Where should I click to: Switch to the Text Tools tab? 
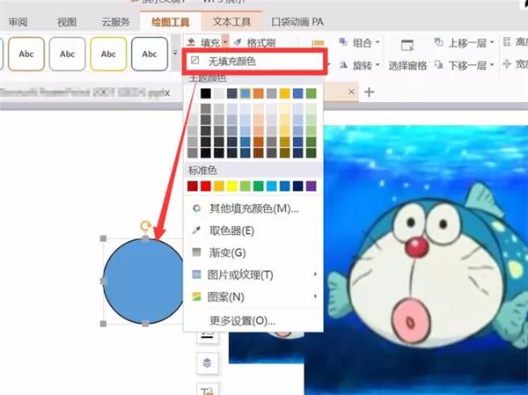[231, 22]
